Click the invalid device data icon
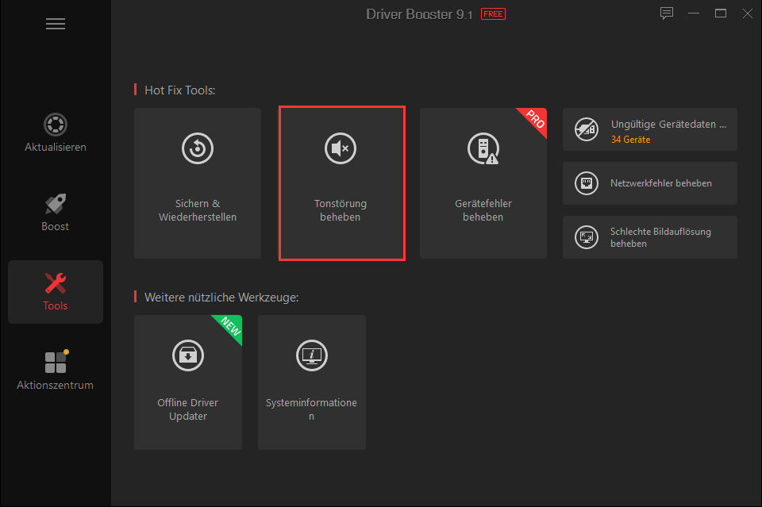The height and width of the screenshot is (507, 762). click(587, 129)
